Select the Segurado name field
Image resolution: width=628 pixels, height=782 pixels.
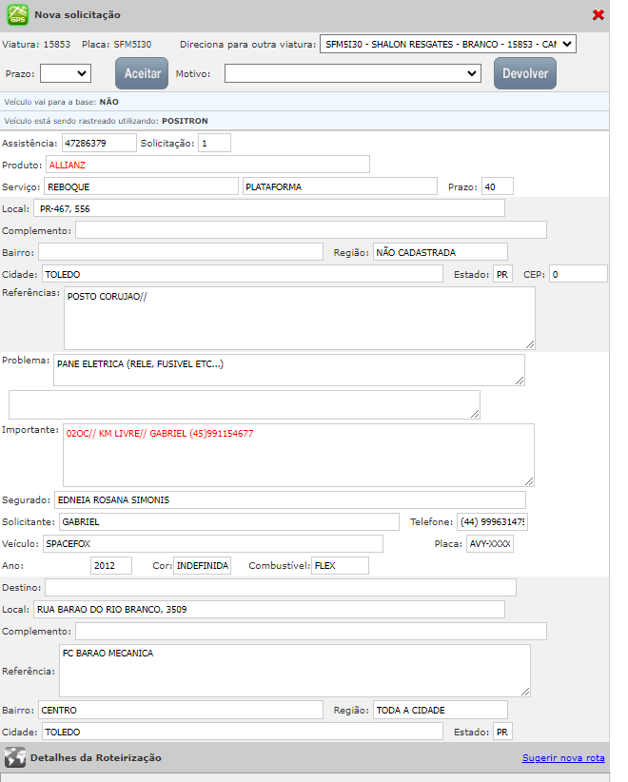(290, 499)
